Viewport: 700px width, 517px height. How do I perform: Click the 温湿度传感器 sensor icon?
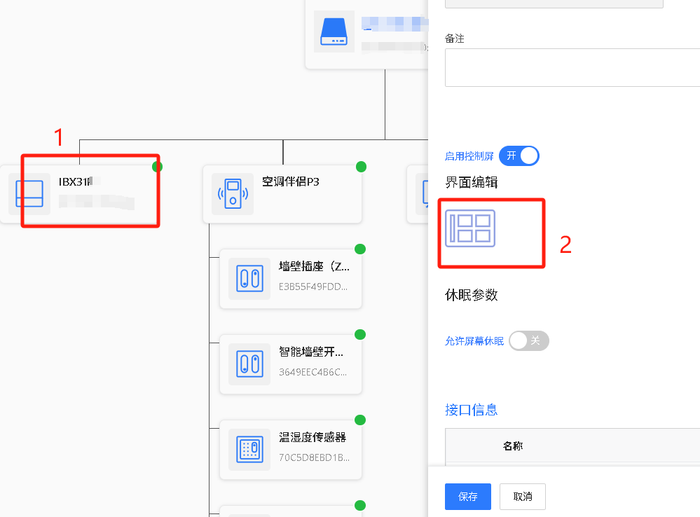[249, 450]
